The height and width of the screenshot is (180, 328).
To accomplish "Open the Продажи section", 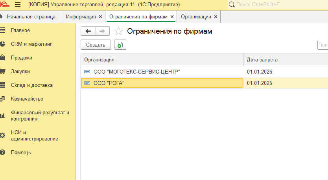I will click(x=22, y=58).
